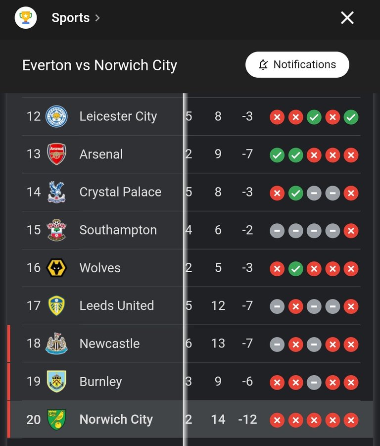Open the Southampton team name
380x446 pixels.
(118, 230)
